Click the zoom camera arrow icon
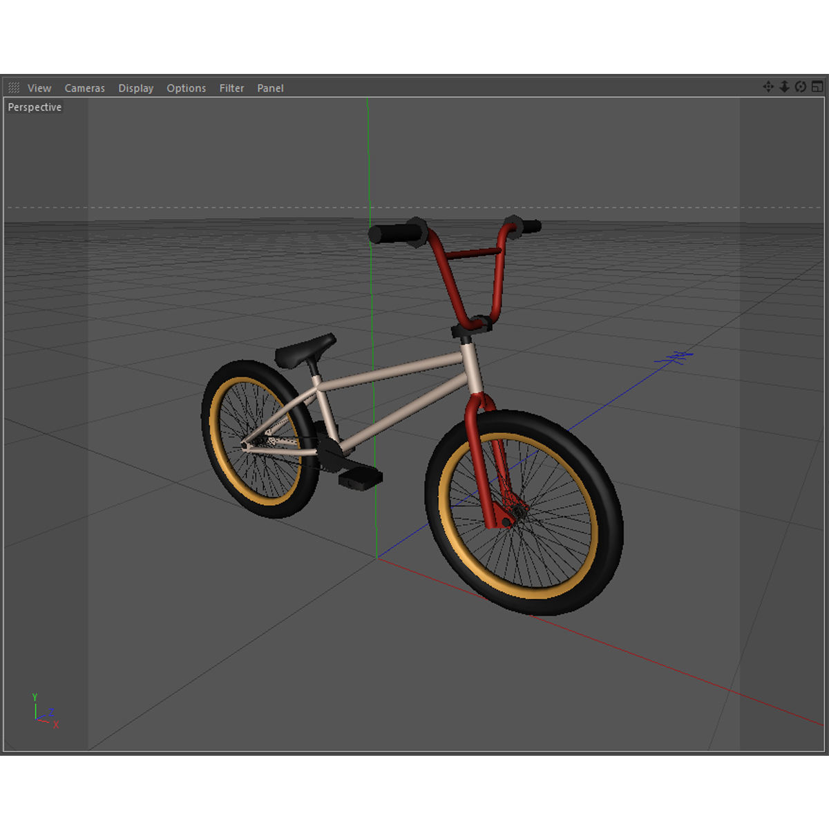 784,86
